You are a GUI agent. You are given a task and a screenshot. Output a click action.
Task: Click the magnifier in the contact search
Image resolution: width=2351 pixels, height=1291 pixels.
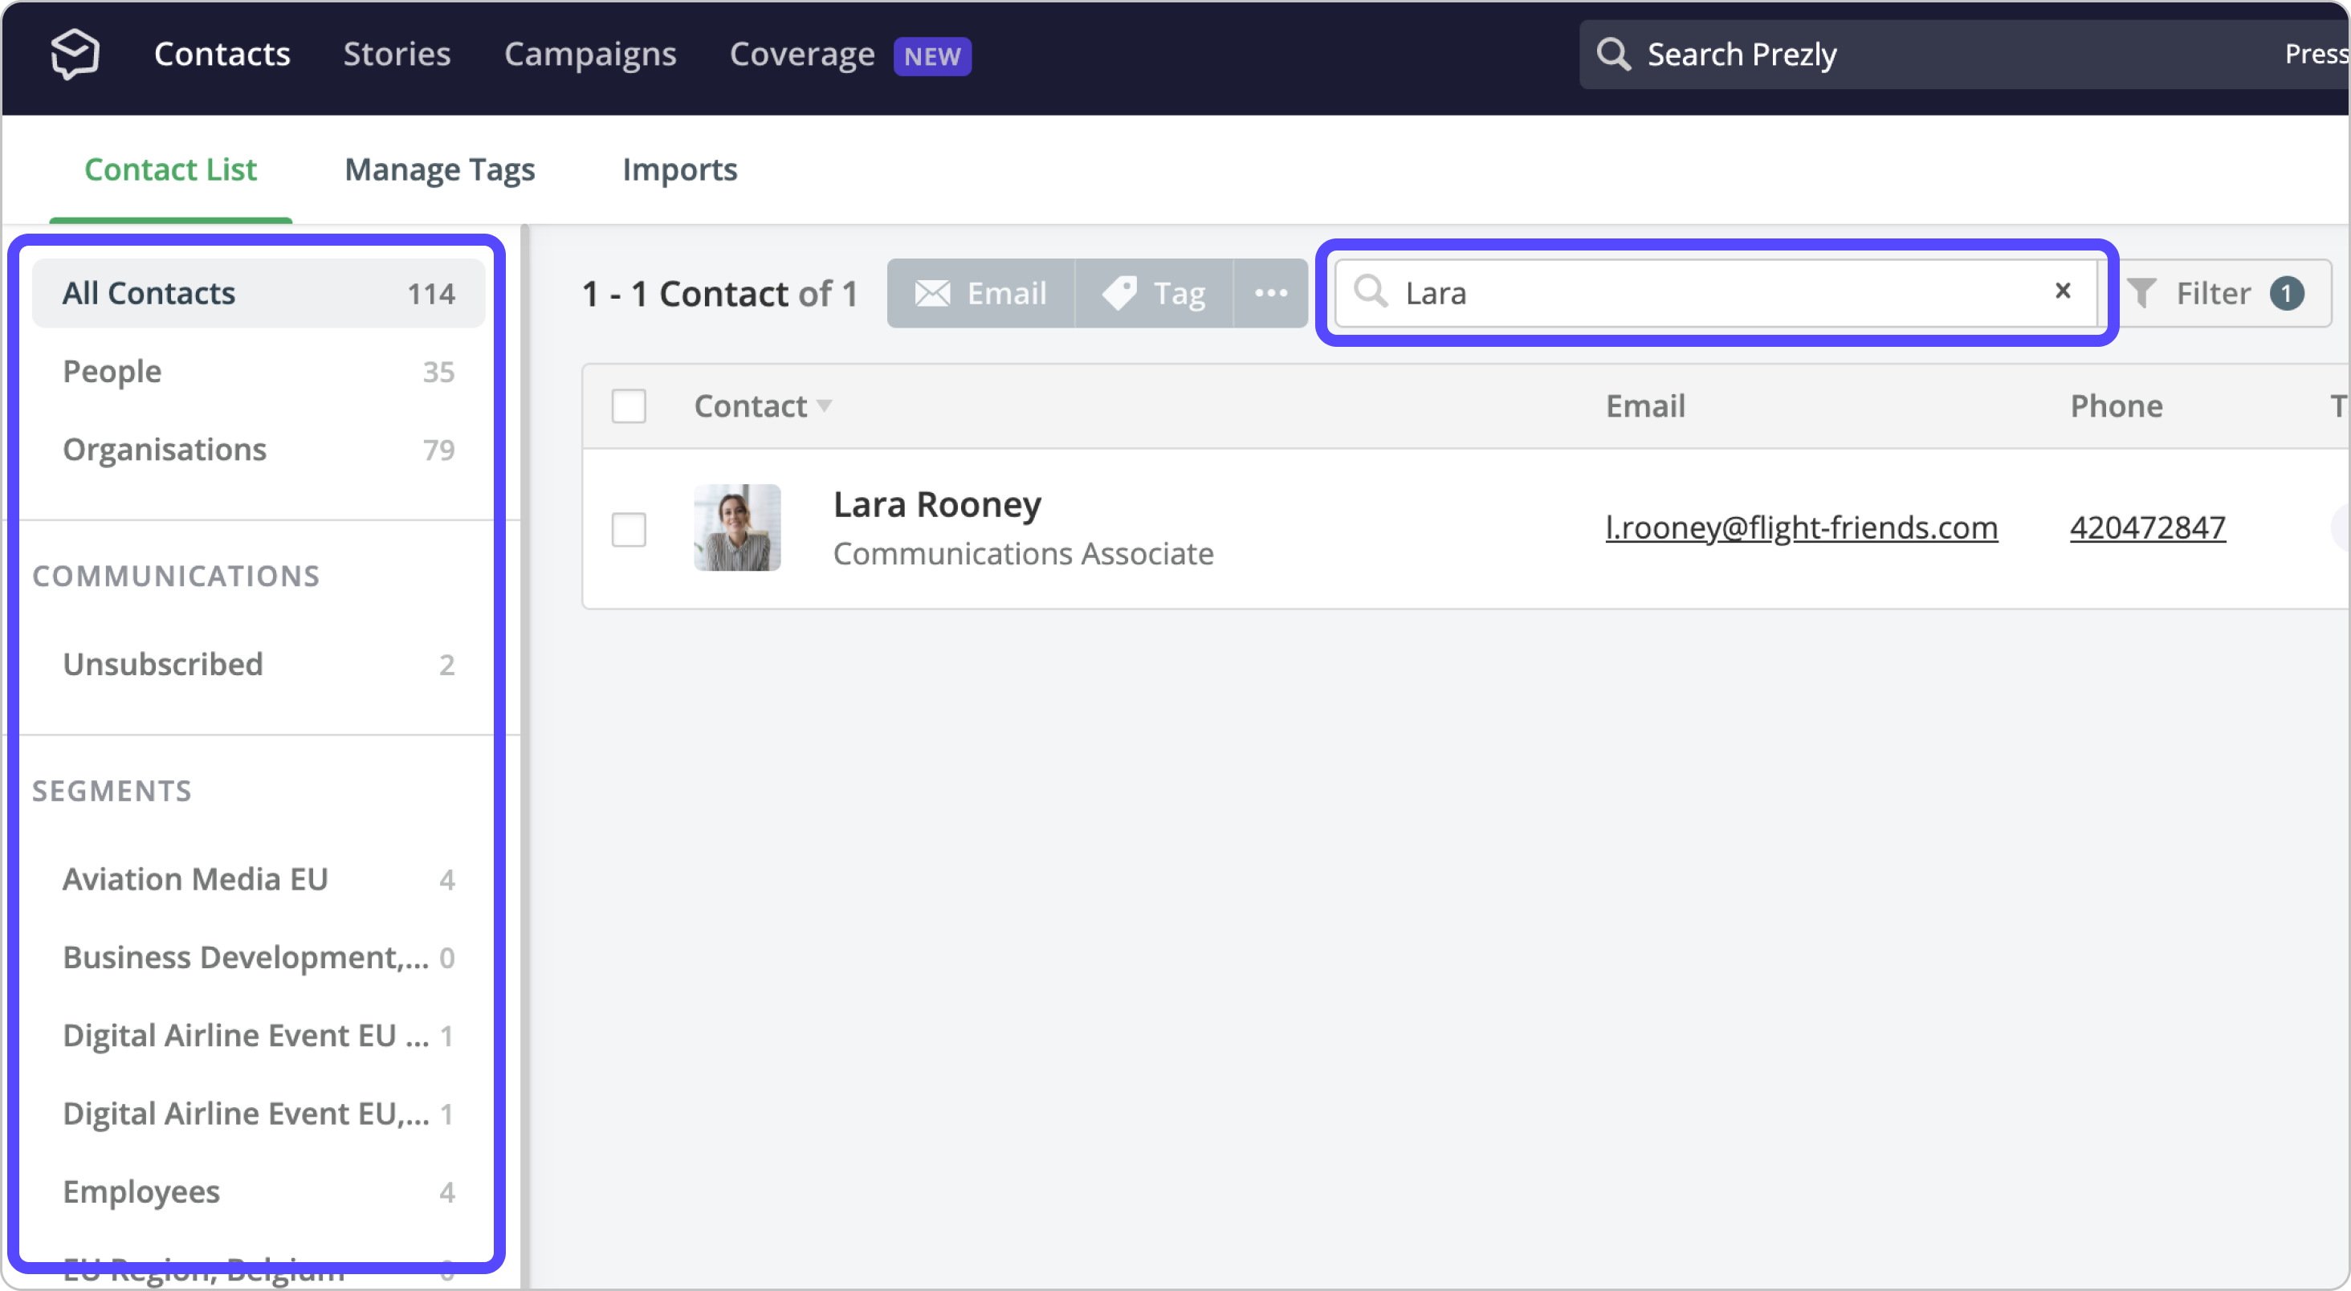(x=1370, y=292)
